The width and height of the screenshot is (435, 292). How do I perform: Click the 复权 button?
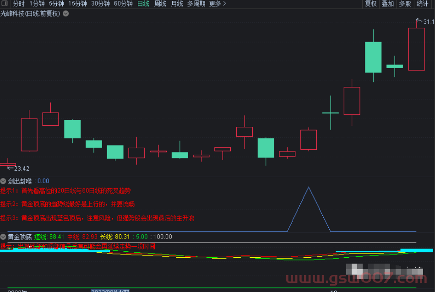point(371,4)
